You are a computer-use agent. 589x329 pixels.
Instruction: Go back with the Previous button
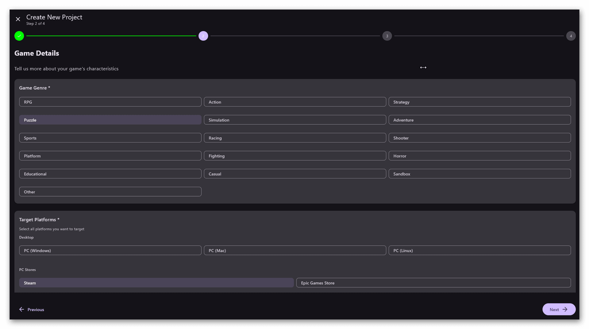point(32,309)
